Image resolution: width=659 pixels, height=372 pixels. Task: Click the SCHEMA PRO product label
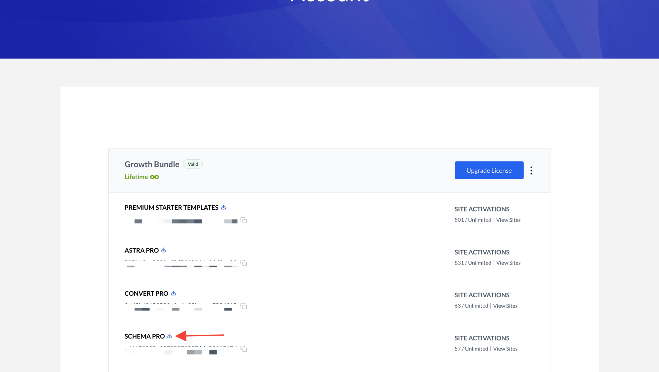pyautogui.click(x=144, y=336)
